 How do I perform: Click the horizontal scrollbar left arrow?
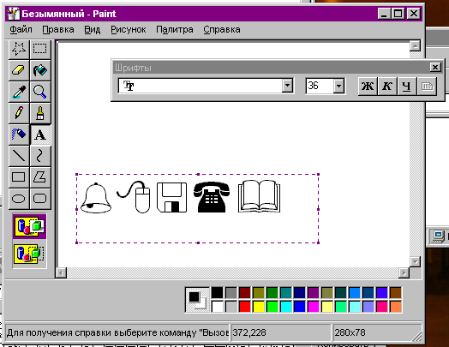click(x=61, y=272)
